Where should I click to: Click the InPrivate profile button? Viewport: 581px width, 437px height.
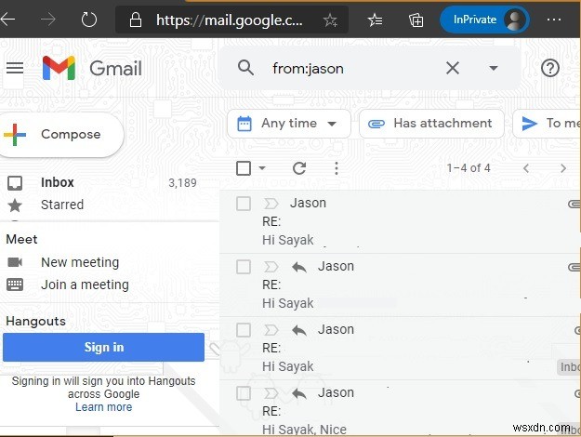click(484, 20)
